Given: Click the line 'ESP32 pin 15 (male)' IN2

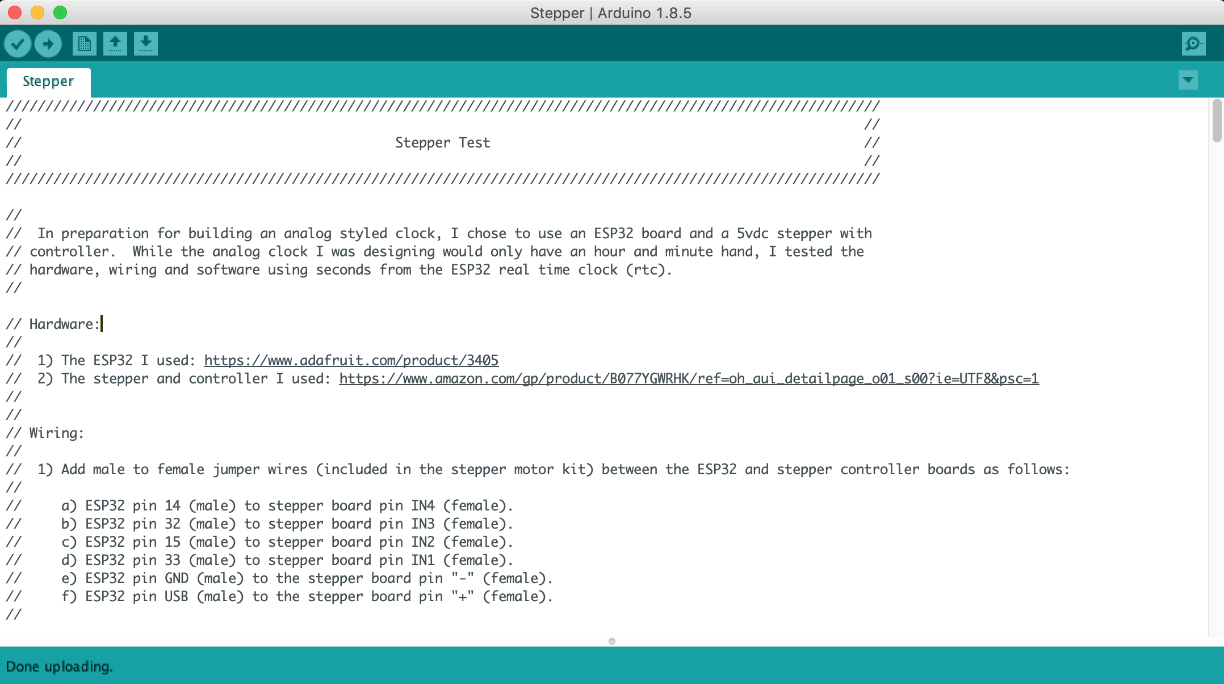Looking at the screenshot, I should tap(259, 542).
